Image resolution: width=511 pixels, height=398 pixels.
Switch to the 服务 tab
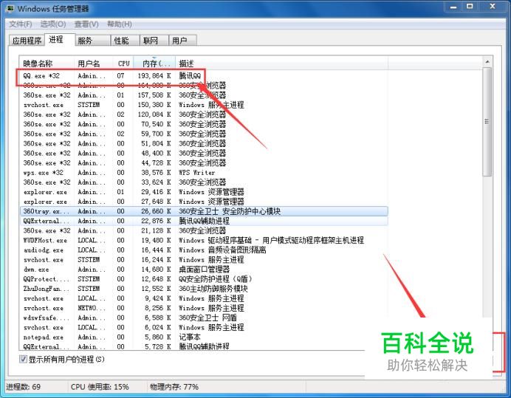93,41
